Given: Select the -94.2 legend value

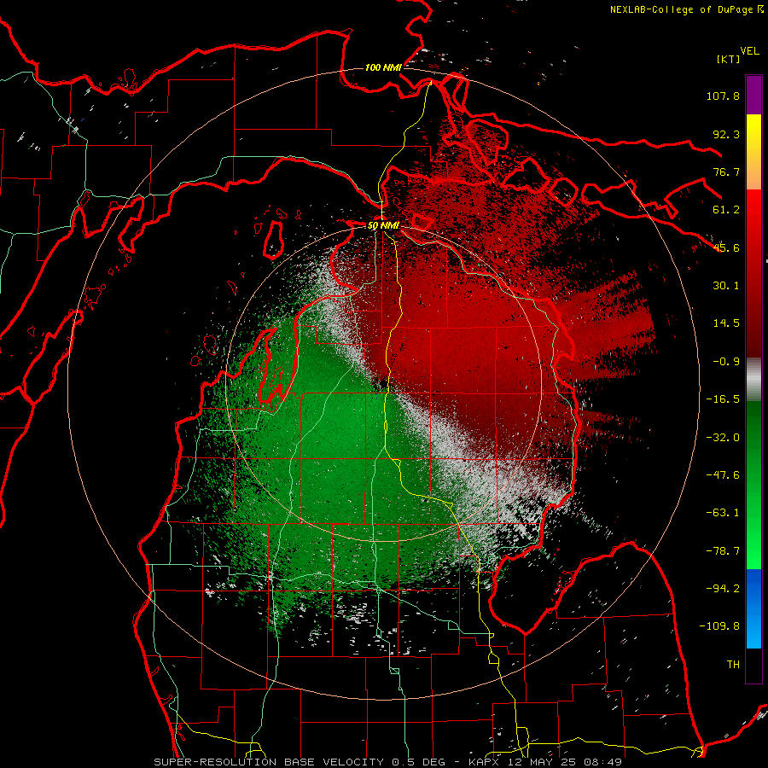Looking at the screenshot, I should tap(723, 589).
